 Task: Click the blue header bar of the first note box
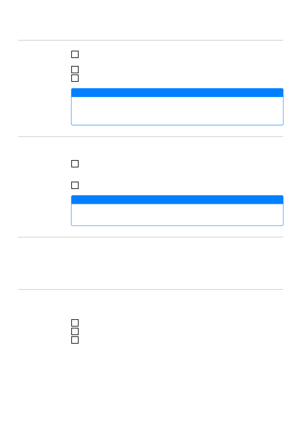177,93
